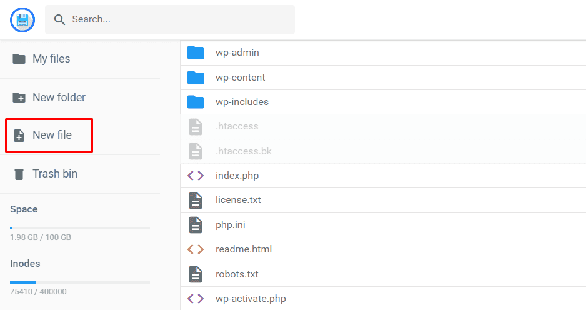The width and height of the screenshot is (586, 310).
Task: Click the wp-admin folder icon
Action: pyautogui.click(x=196, y=52)
